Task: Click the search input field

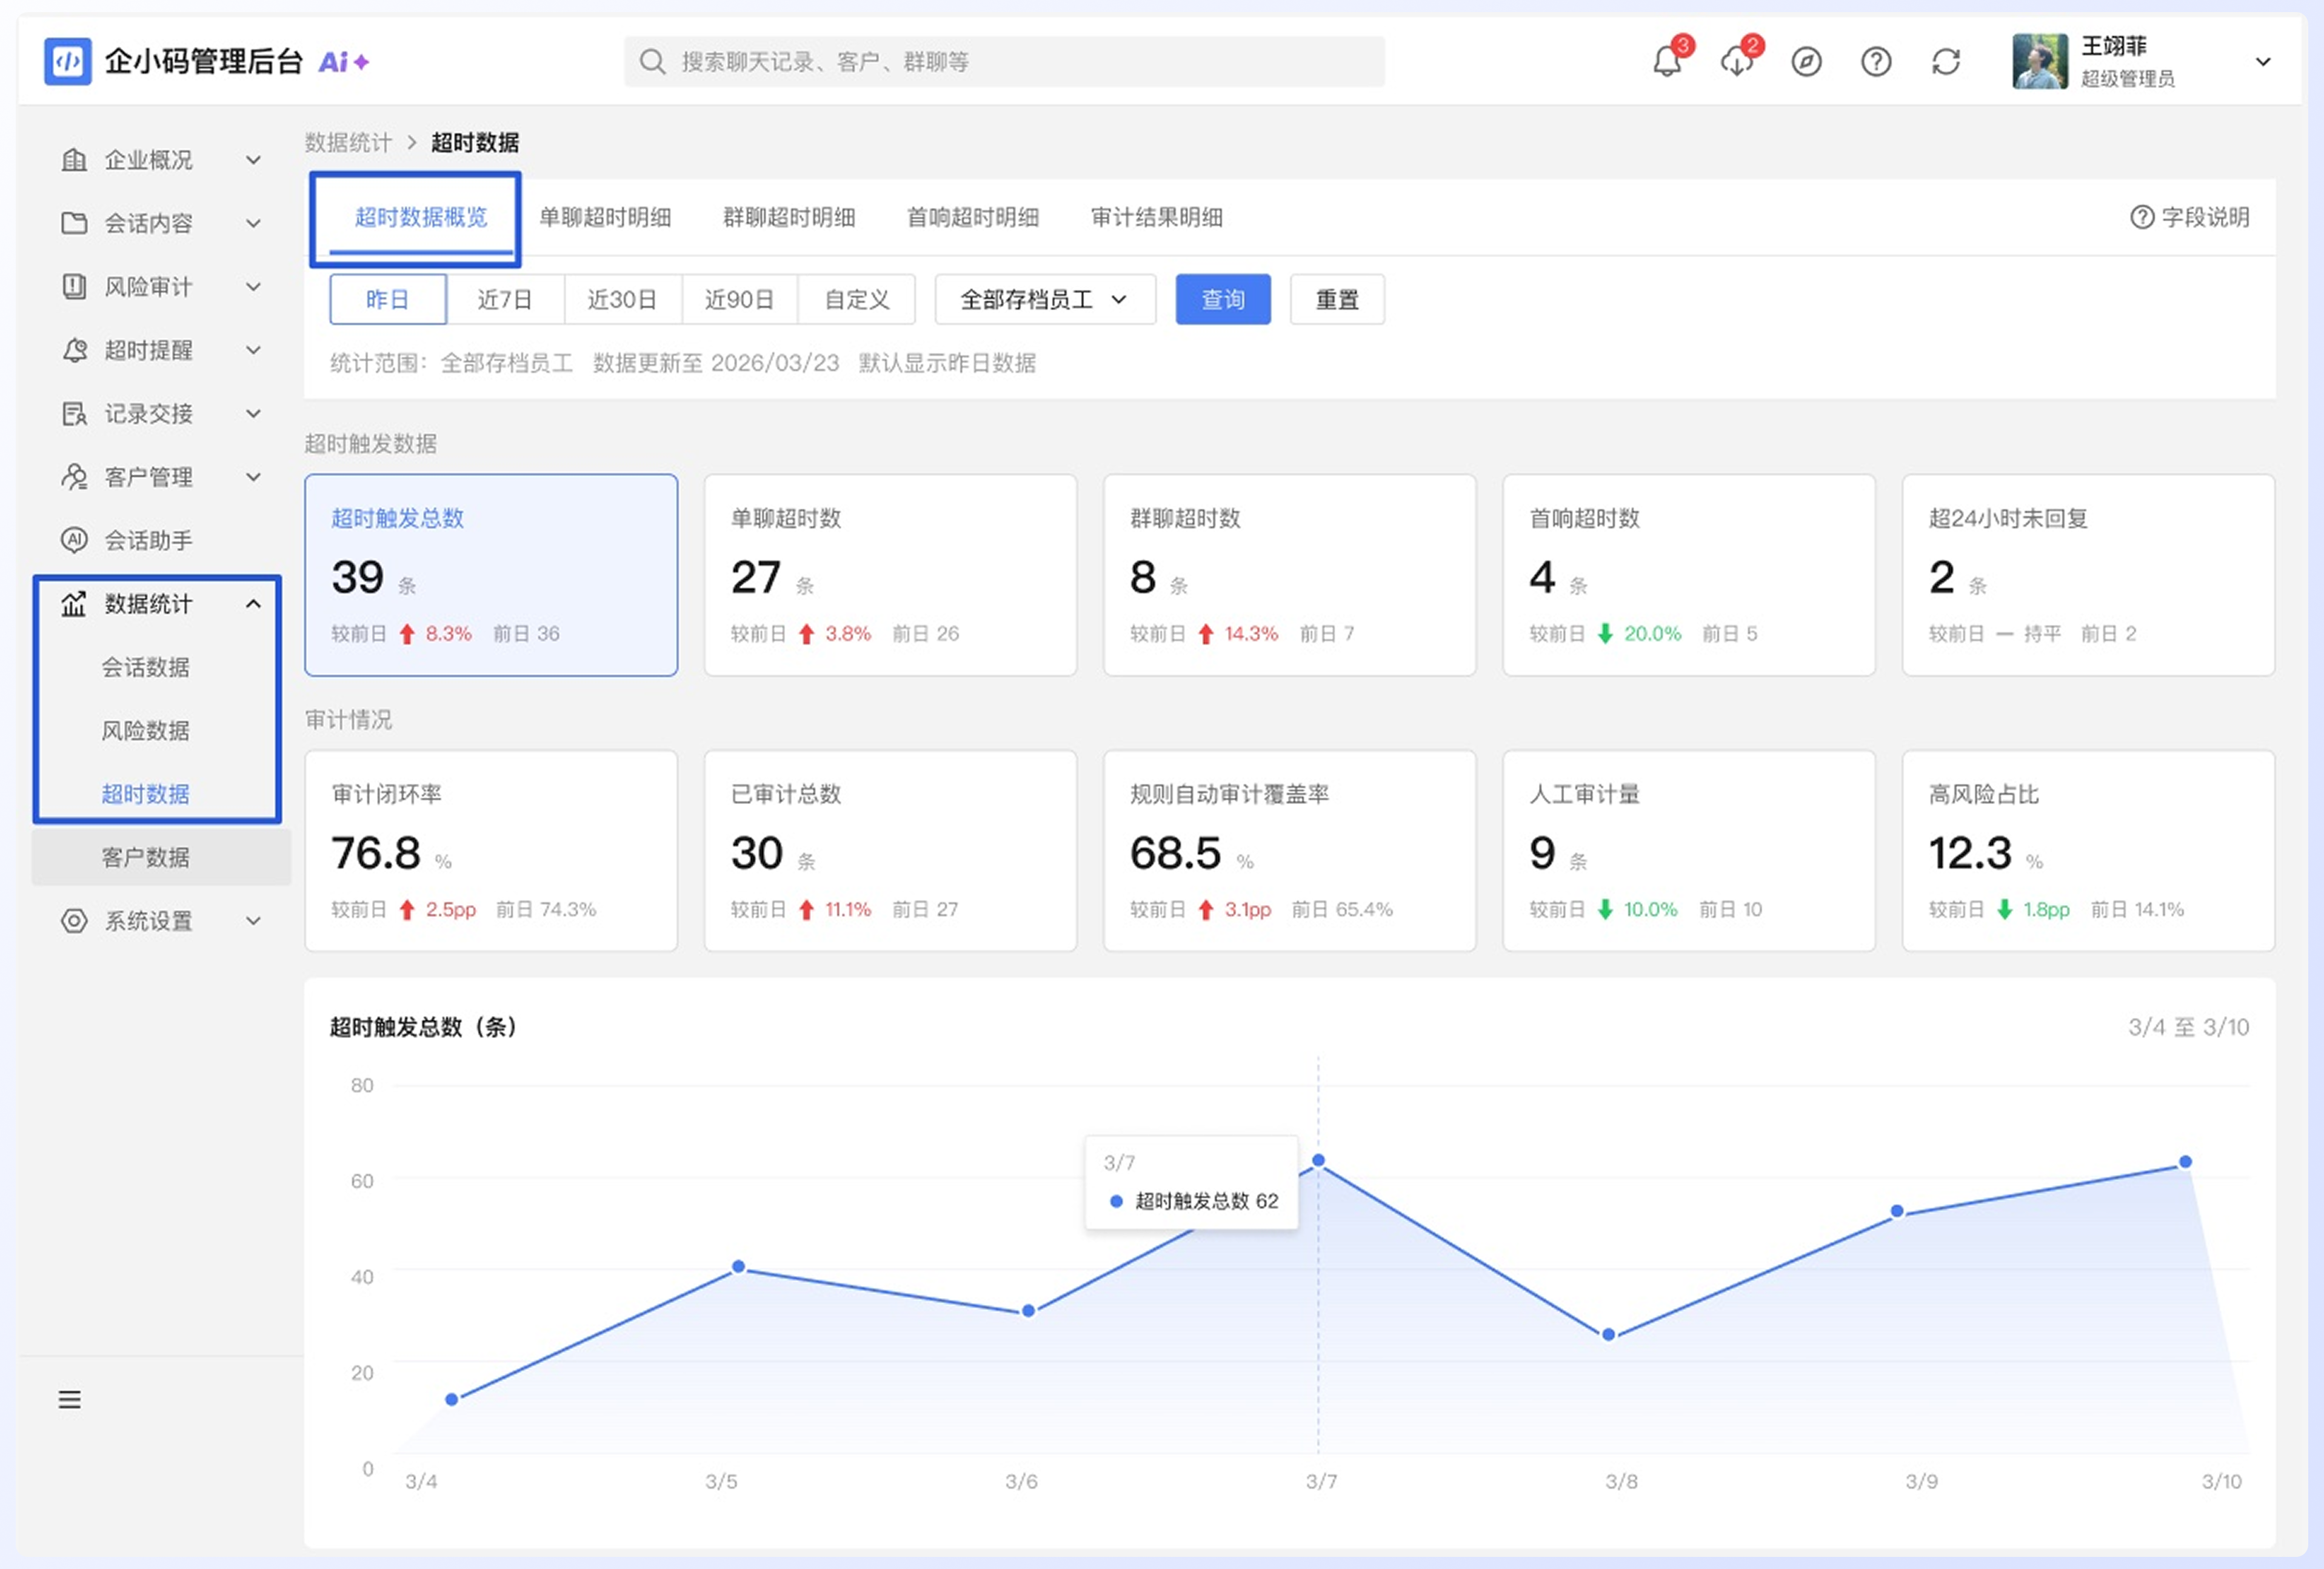Action: [x=1005, y=62]
